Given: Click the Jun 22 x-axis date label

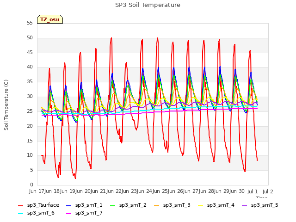Looking at the screenshot, I should (x=114, y=191).
